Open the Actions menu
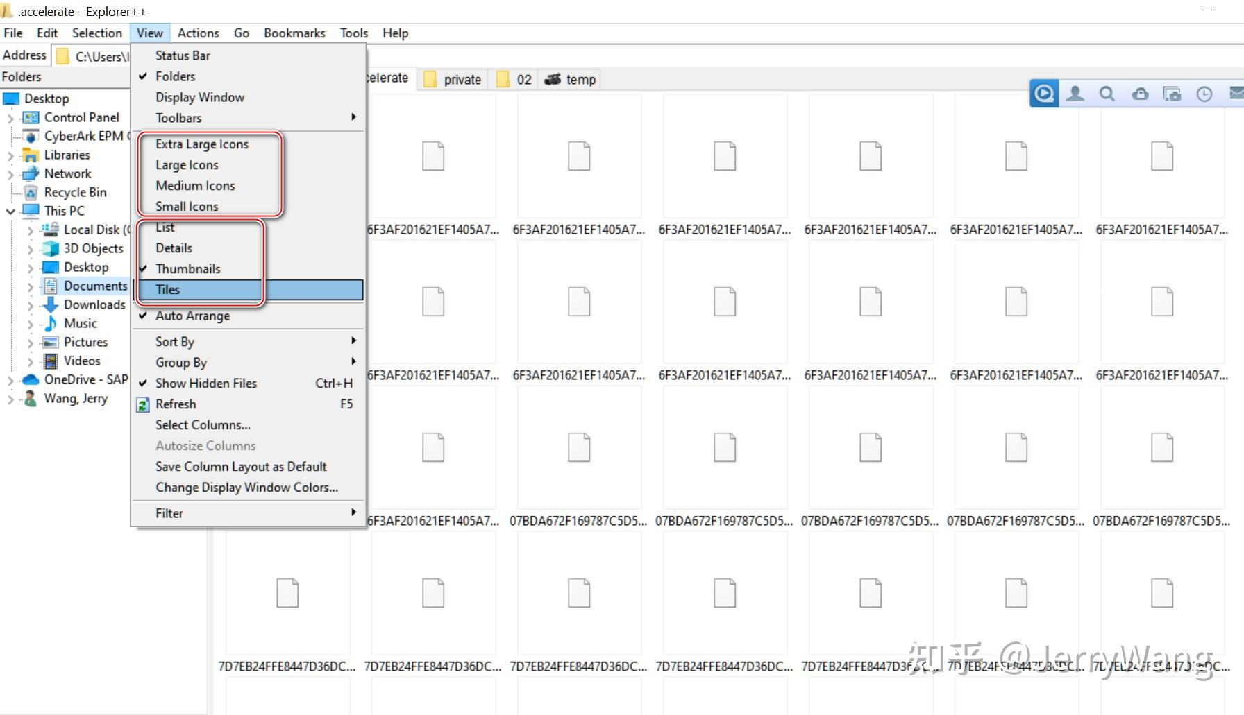 pos(198,33)
